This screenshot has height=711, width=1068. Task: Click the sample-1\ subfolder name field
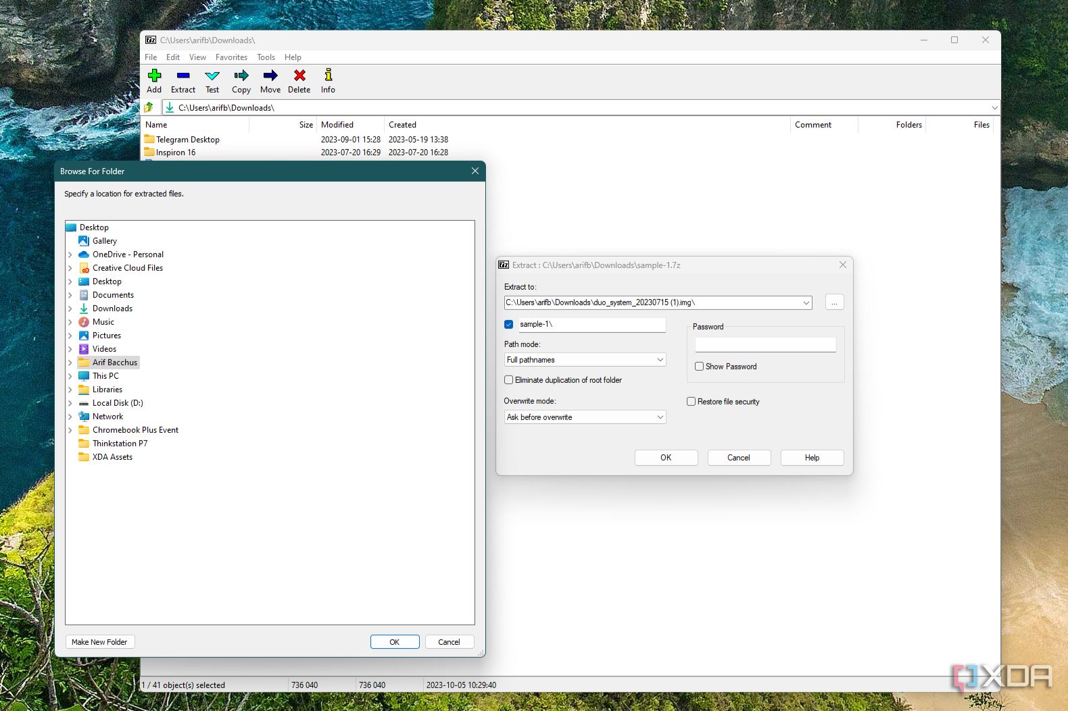(x=592, y=325)
